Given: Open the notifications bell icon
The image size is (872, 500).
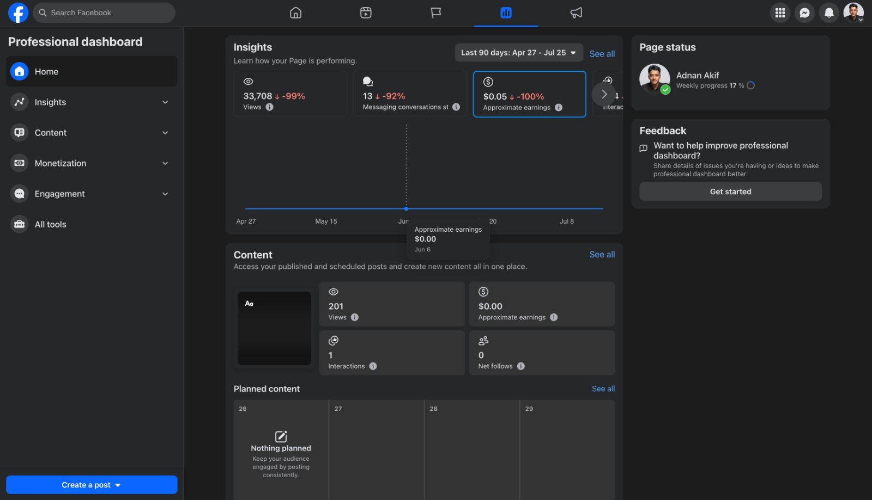Looking at the screenshot, I should pos(829,13).
